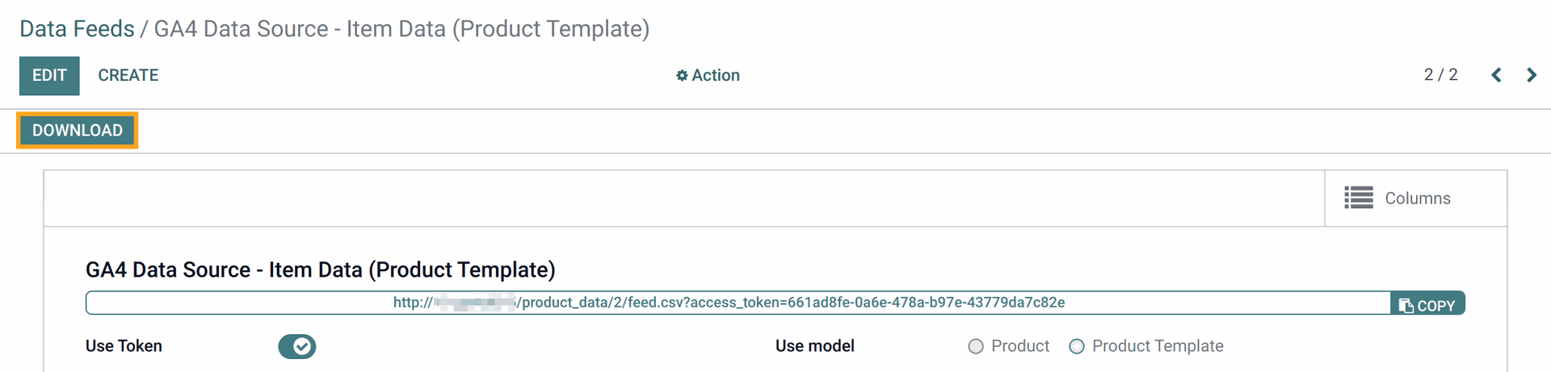
Task: Select the Product radio option
Action: pos(976,346)
